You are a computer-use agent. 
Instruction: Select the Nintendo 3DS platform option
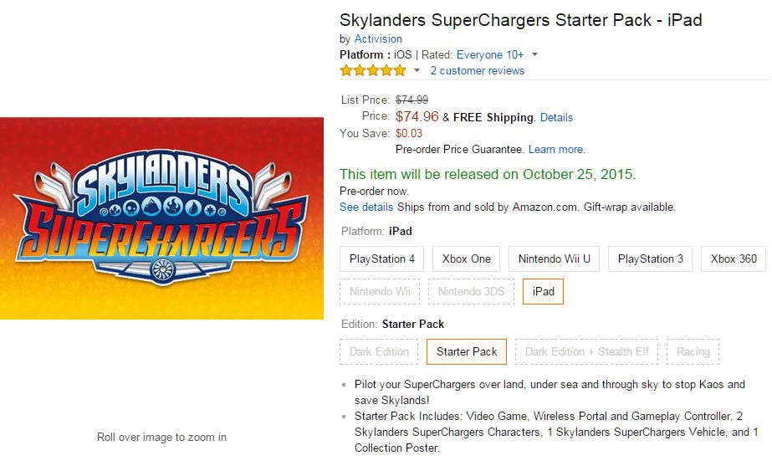471,291
